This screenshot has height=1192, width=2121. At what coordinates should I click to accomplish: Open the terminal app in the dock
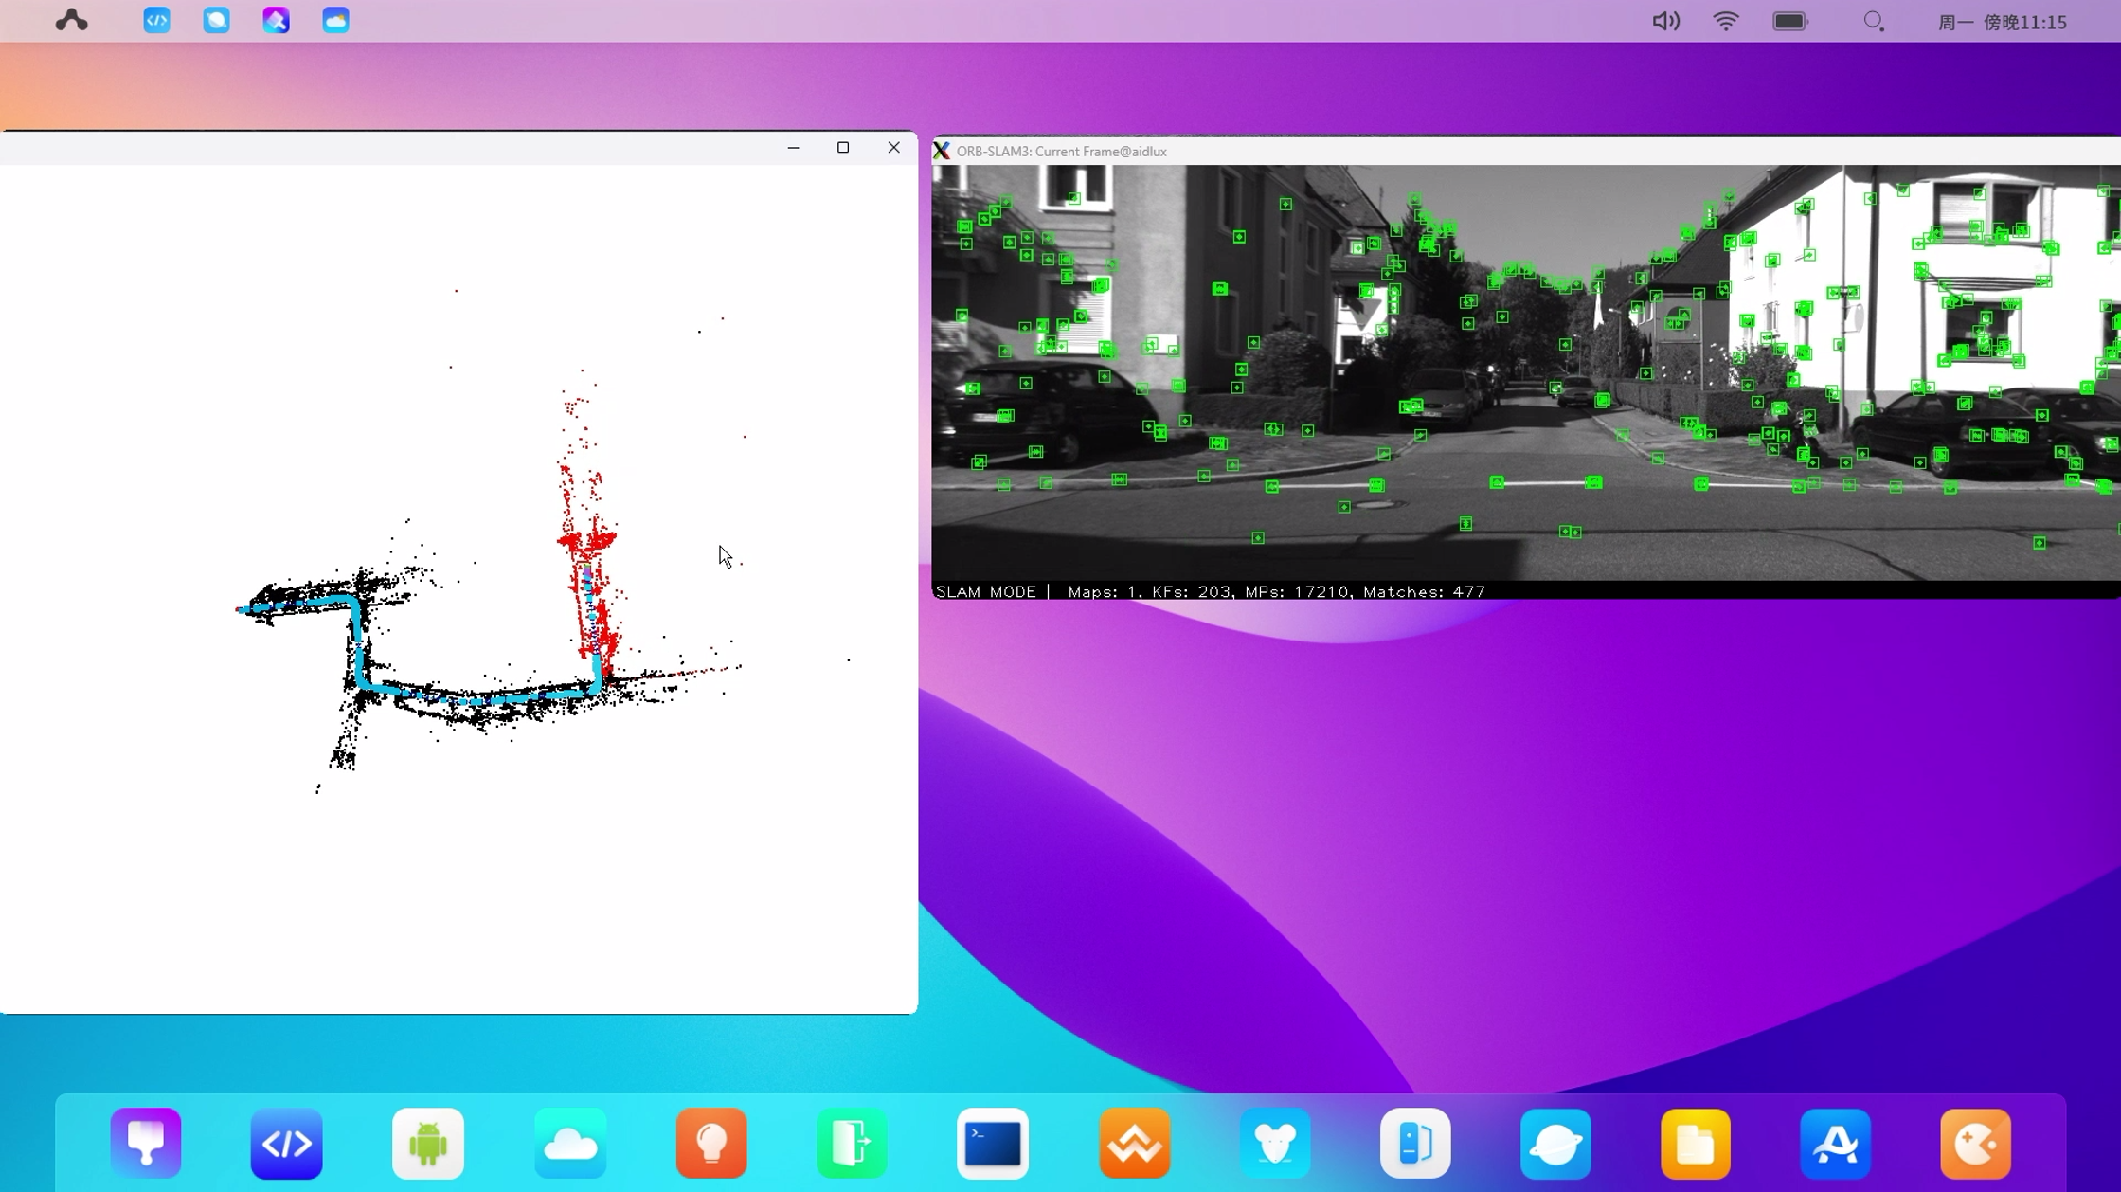point(993,1143)
